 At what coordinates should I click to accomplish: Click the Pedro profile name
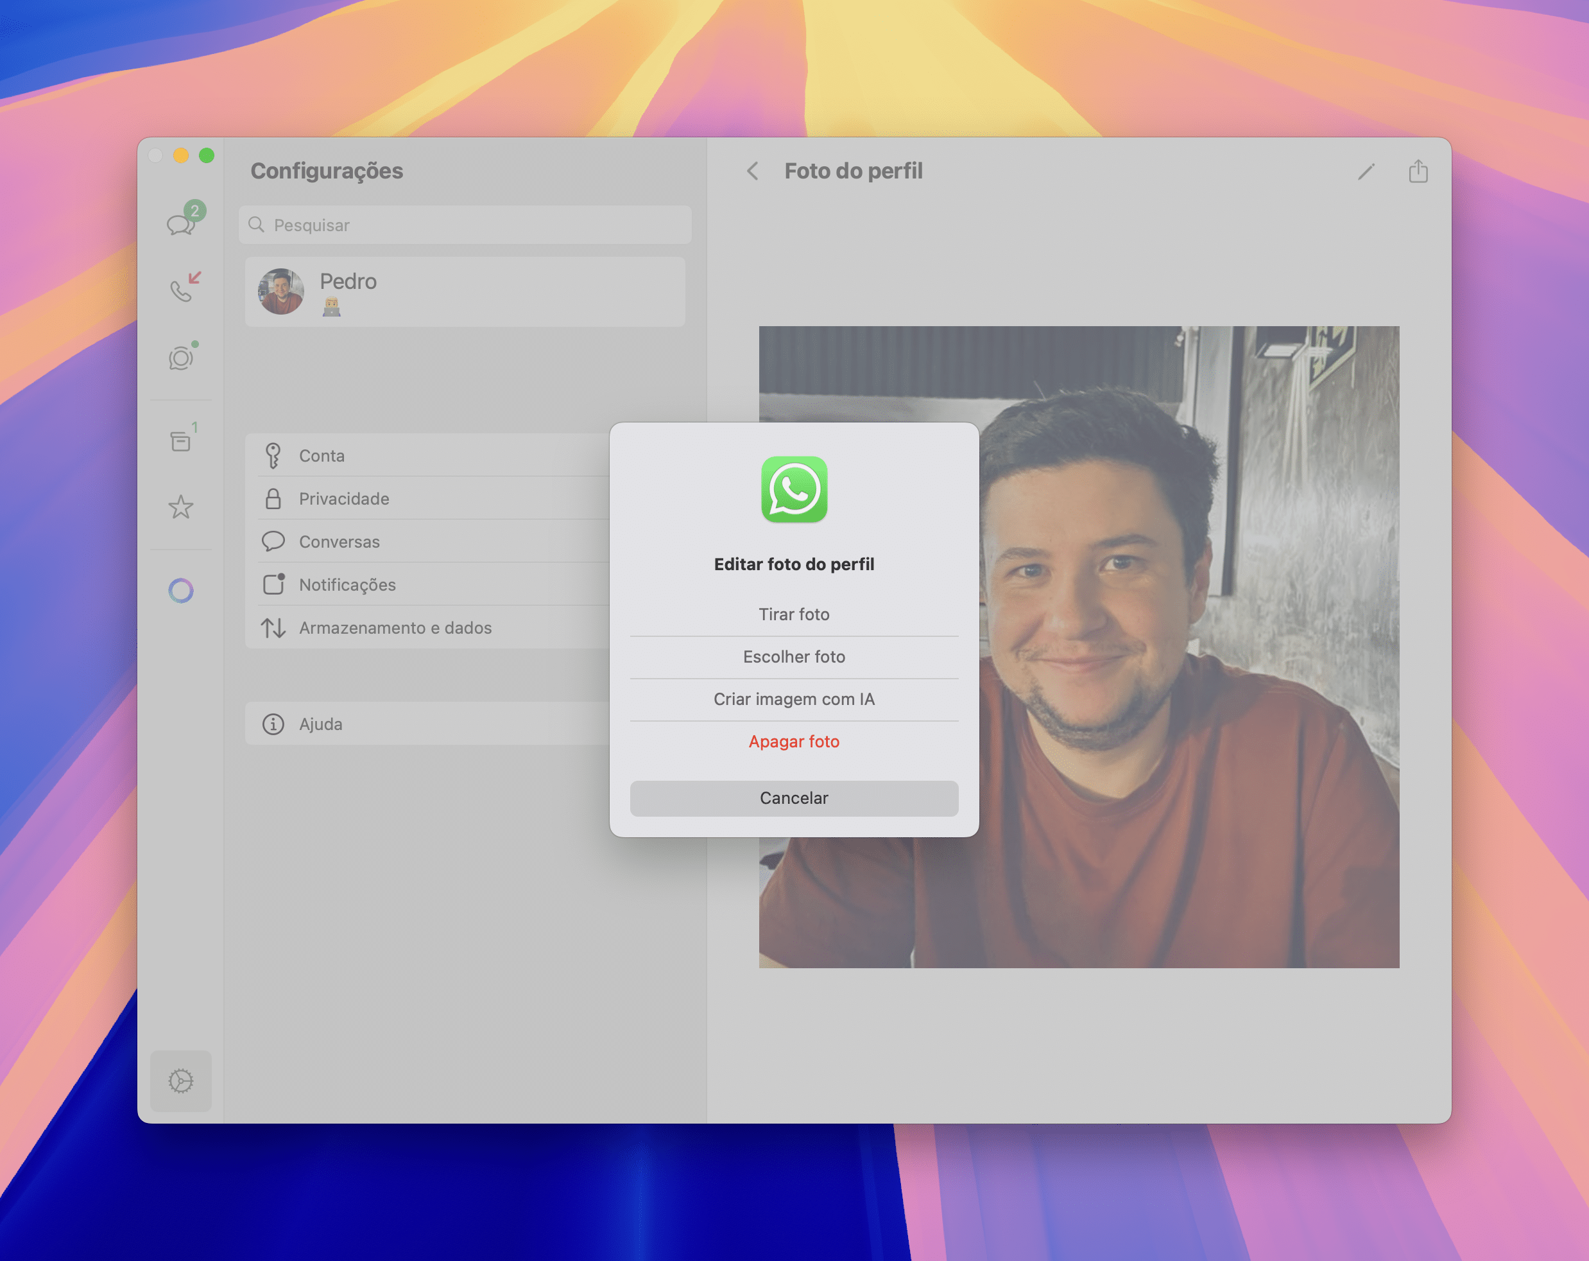pyautogui.click(x=348, y=281)
